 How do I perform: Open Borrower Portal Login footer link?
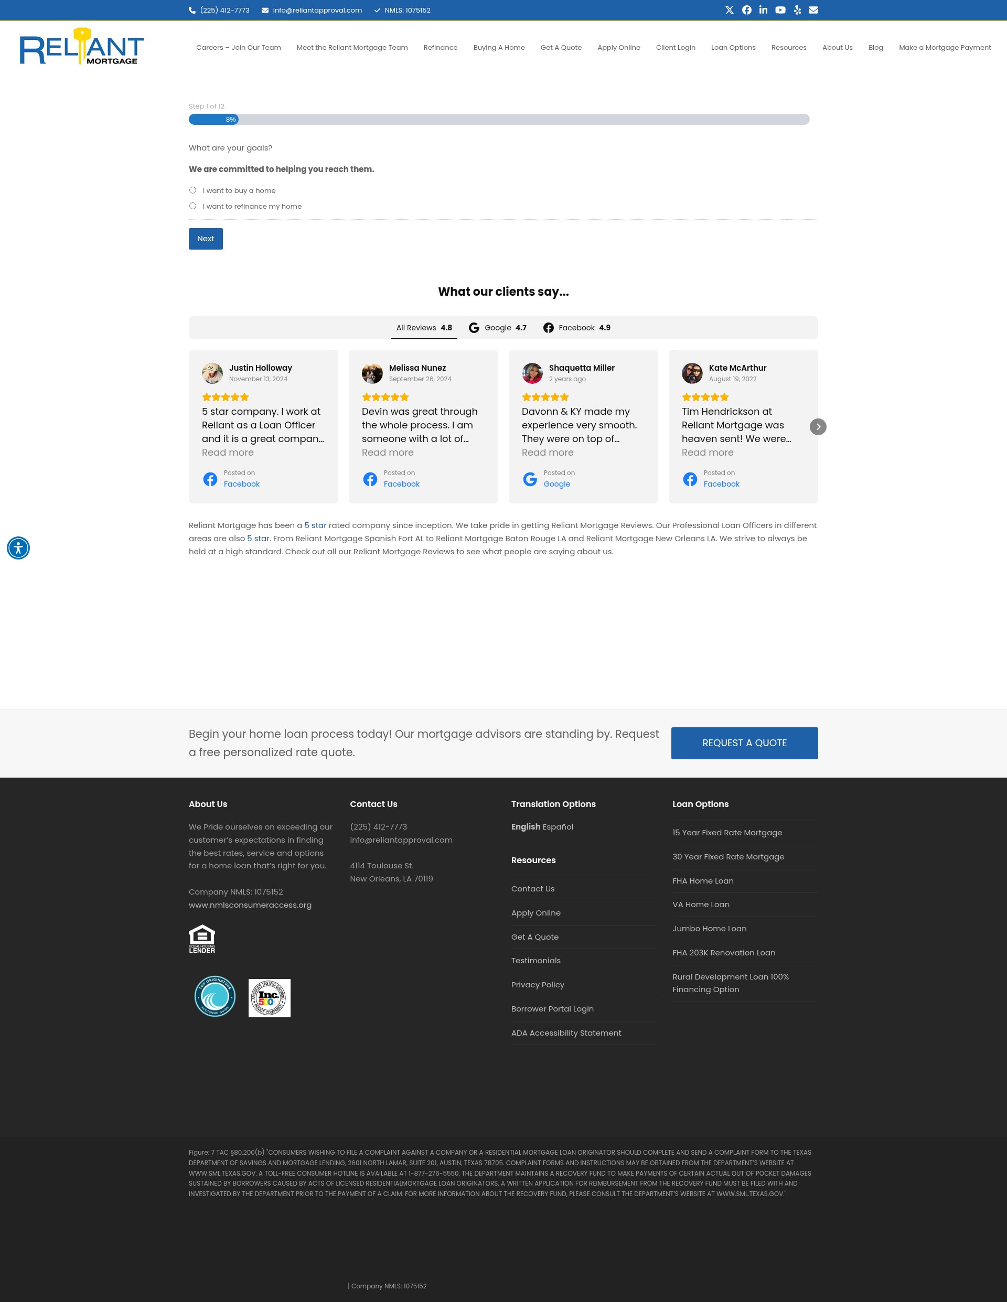point(553,1009)
